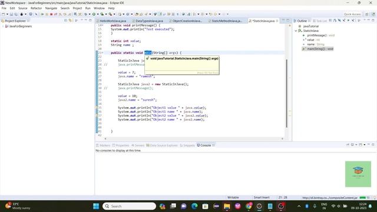Click the File Explorer taskbar icon
The height and width of the screenshot is (212, 377).
(x=227, y=206)
